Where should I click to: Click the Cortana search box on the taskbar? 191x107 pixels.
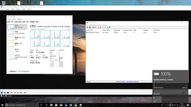pos(22,105)
